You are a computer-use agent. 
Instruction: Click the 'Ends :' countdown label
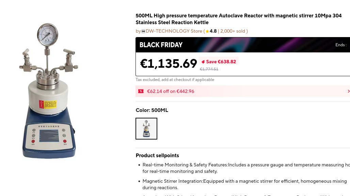click(340, 45)
